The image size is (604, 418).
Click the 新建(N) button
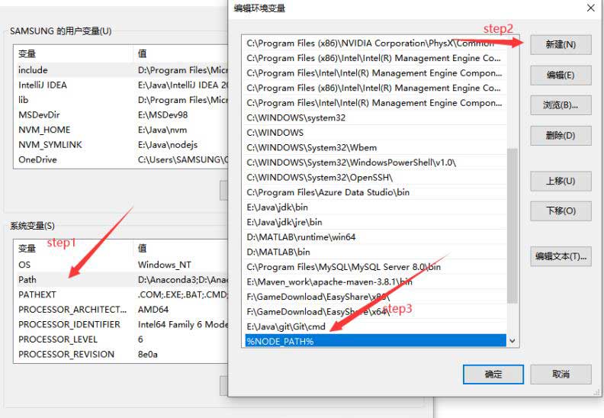tap(561, 45)
